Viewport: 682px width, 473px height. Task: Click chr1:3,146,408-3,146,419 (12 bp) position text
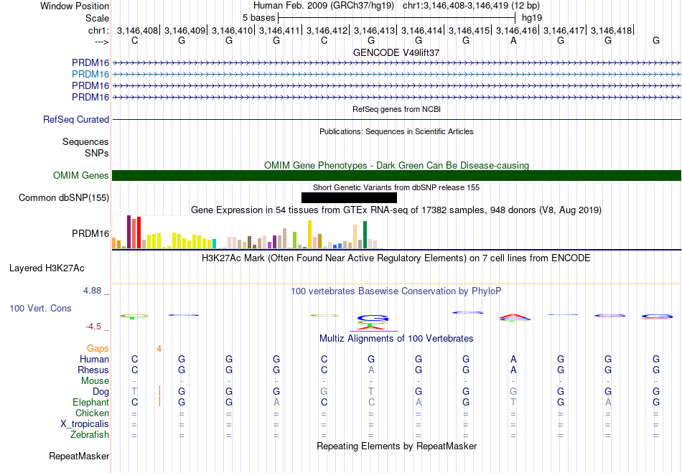pyautogui.click(x=471, y=6)
